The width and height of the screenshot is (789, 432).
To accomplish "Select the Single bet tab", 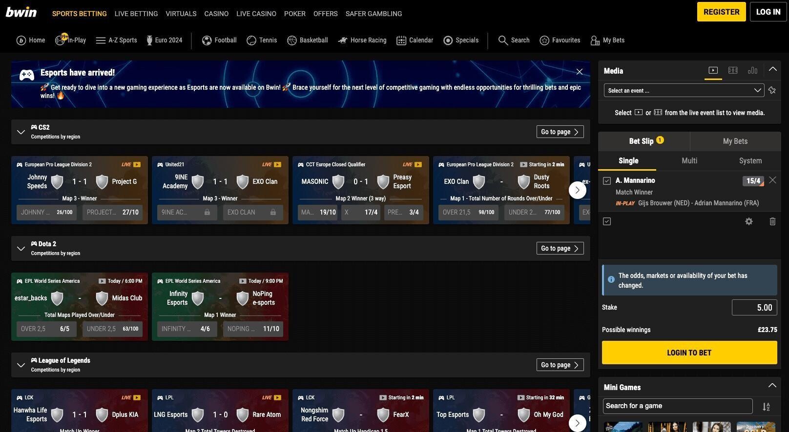I will coord(628,161).
